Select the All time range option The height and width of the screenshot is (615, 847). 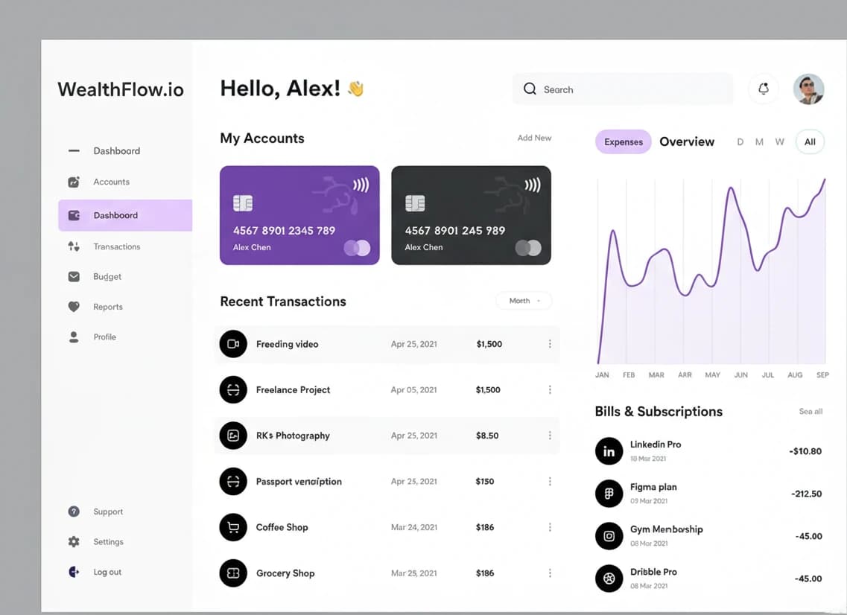click(x=810, y=142)
